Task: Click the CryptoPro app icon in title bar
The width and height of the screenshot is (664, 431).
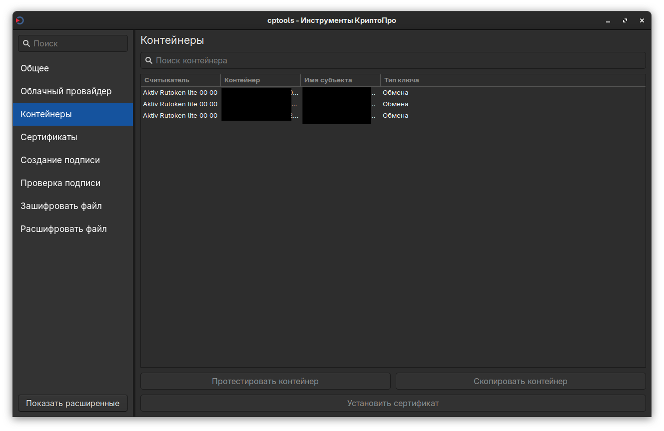Action: 20,20
